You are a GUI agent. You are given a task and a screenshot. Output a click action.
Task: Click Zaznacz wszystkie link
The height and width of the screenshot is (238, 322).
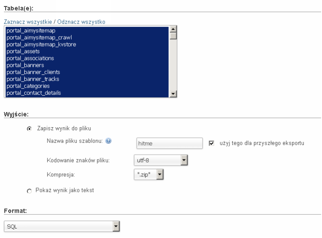point(28,22)
